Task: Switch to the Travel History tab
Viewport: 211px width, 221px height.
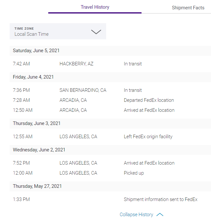Action: click(95, 7)
